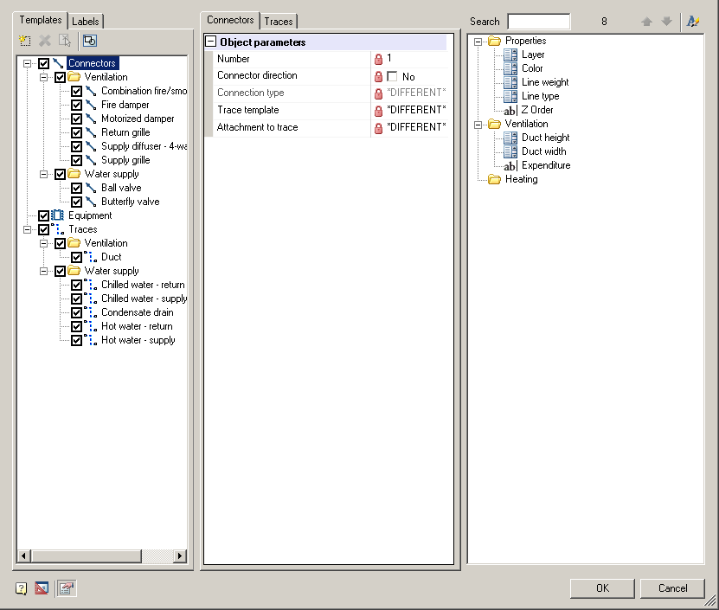Disable the Condensate drain checkbox
Image resolution: width=719 pixels, height=610 pixels.
tap(76, 312)
